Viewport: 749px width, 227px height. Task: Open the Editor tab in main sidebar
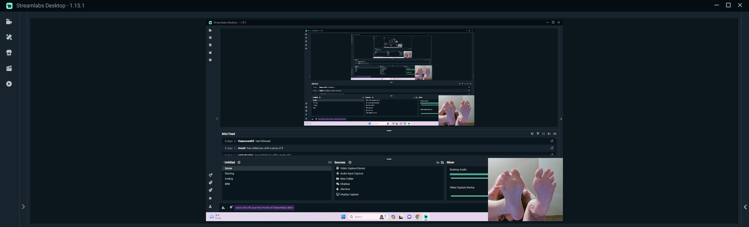pyautogui.click(x=9, y=22)
